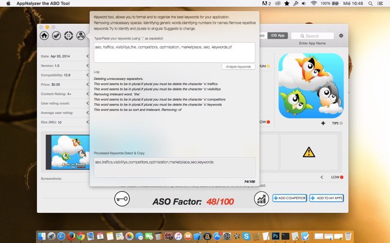Click the birds app icon artwork
Viewport: 390px width, 243px height.
coord(311,86)
